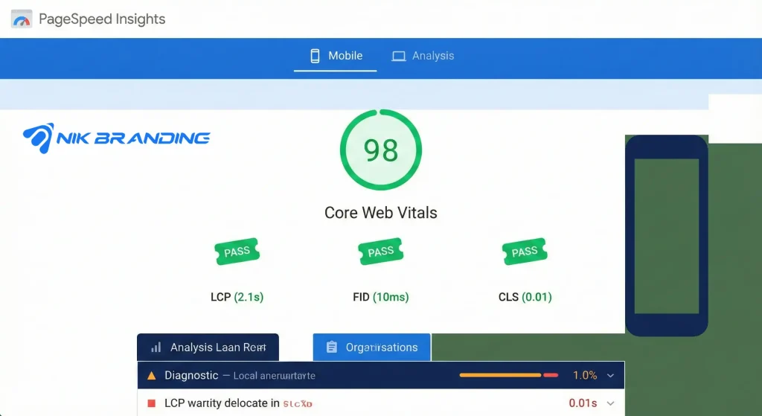The width and height of the screenshot is (762, 416).
Task: Click the phone mockup preview thumbnail
Action: 666,236
